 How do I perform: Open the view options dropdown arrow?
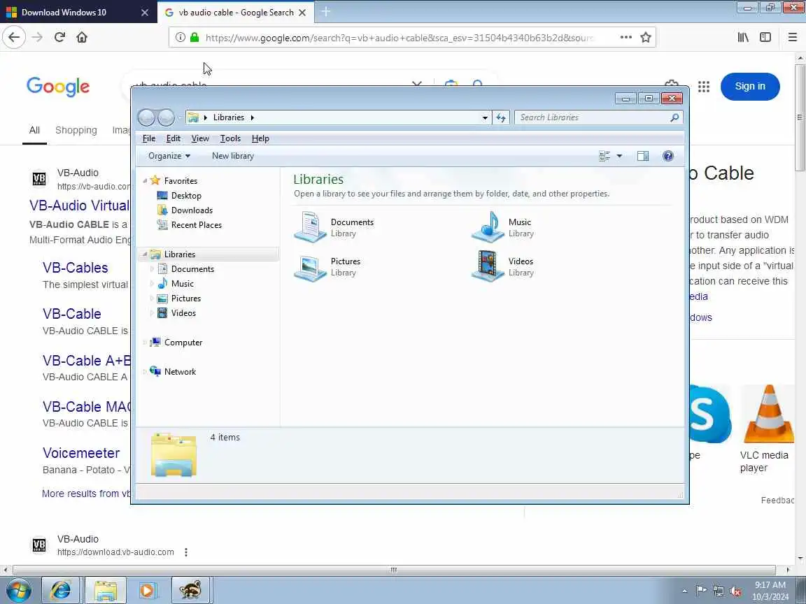click(619, 156)
